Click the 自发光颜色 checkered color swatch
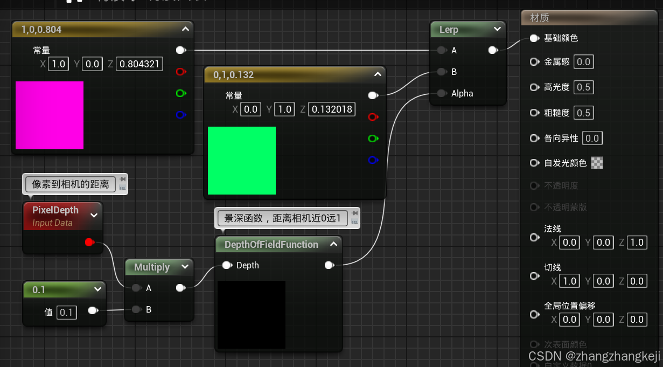Image resolution: width=663 pixels, height=367 pixels. click(x=597, y=163)
